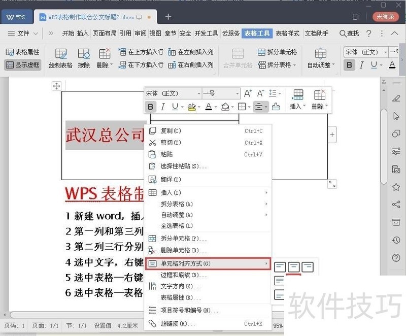Click Split Cells (拆分单元格) in the ribbon
Viewport: 406px width, 336px height.
(x=277, y=52)
